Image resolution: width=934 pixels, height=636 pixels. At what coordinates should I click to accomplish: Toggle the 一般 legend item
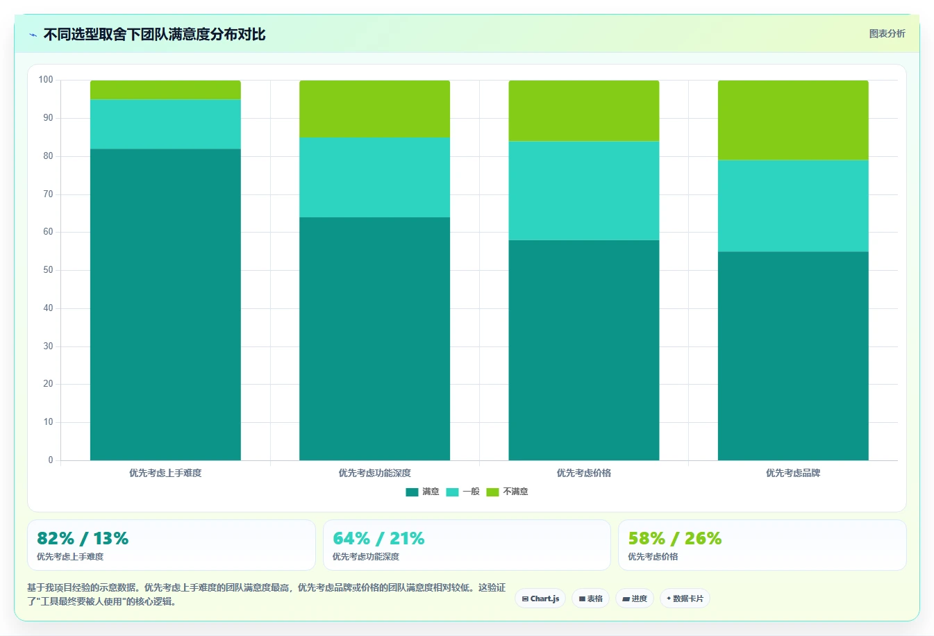pos(462,492)
